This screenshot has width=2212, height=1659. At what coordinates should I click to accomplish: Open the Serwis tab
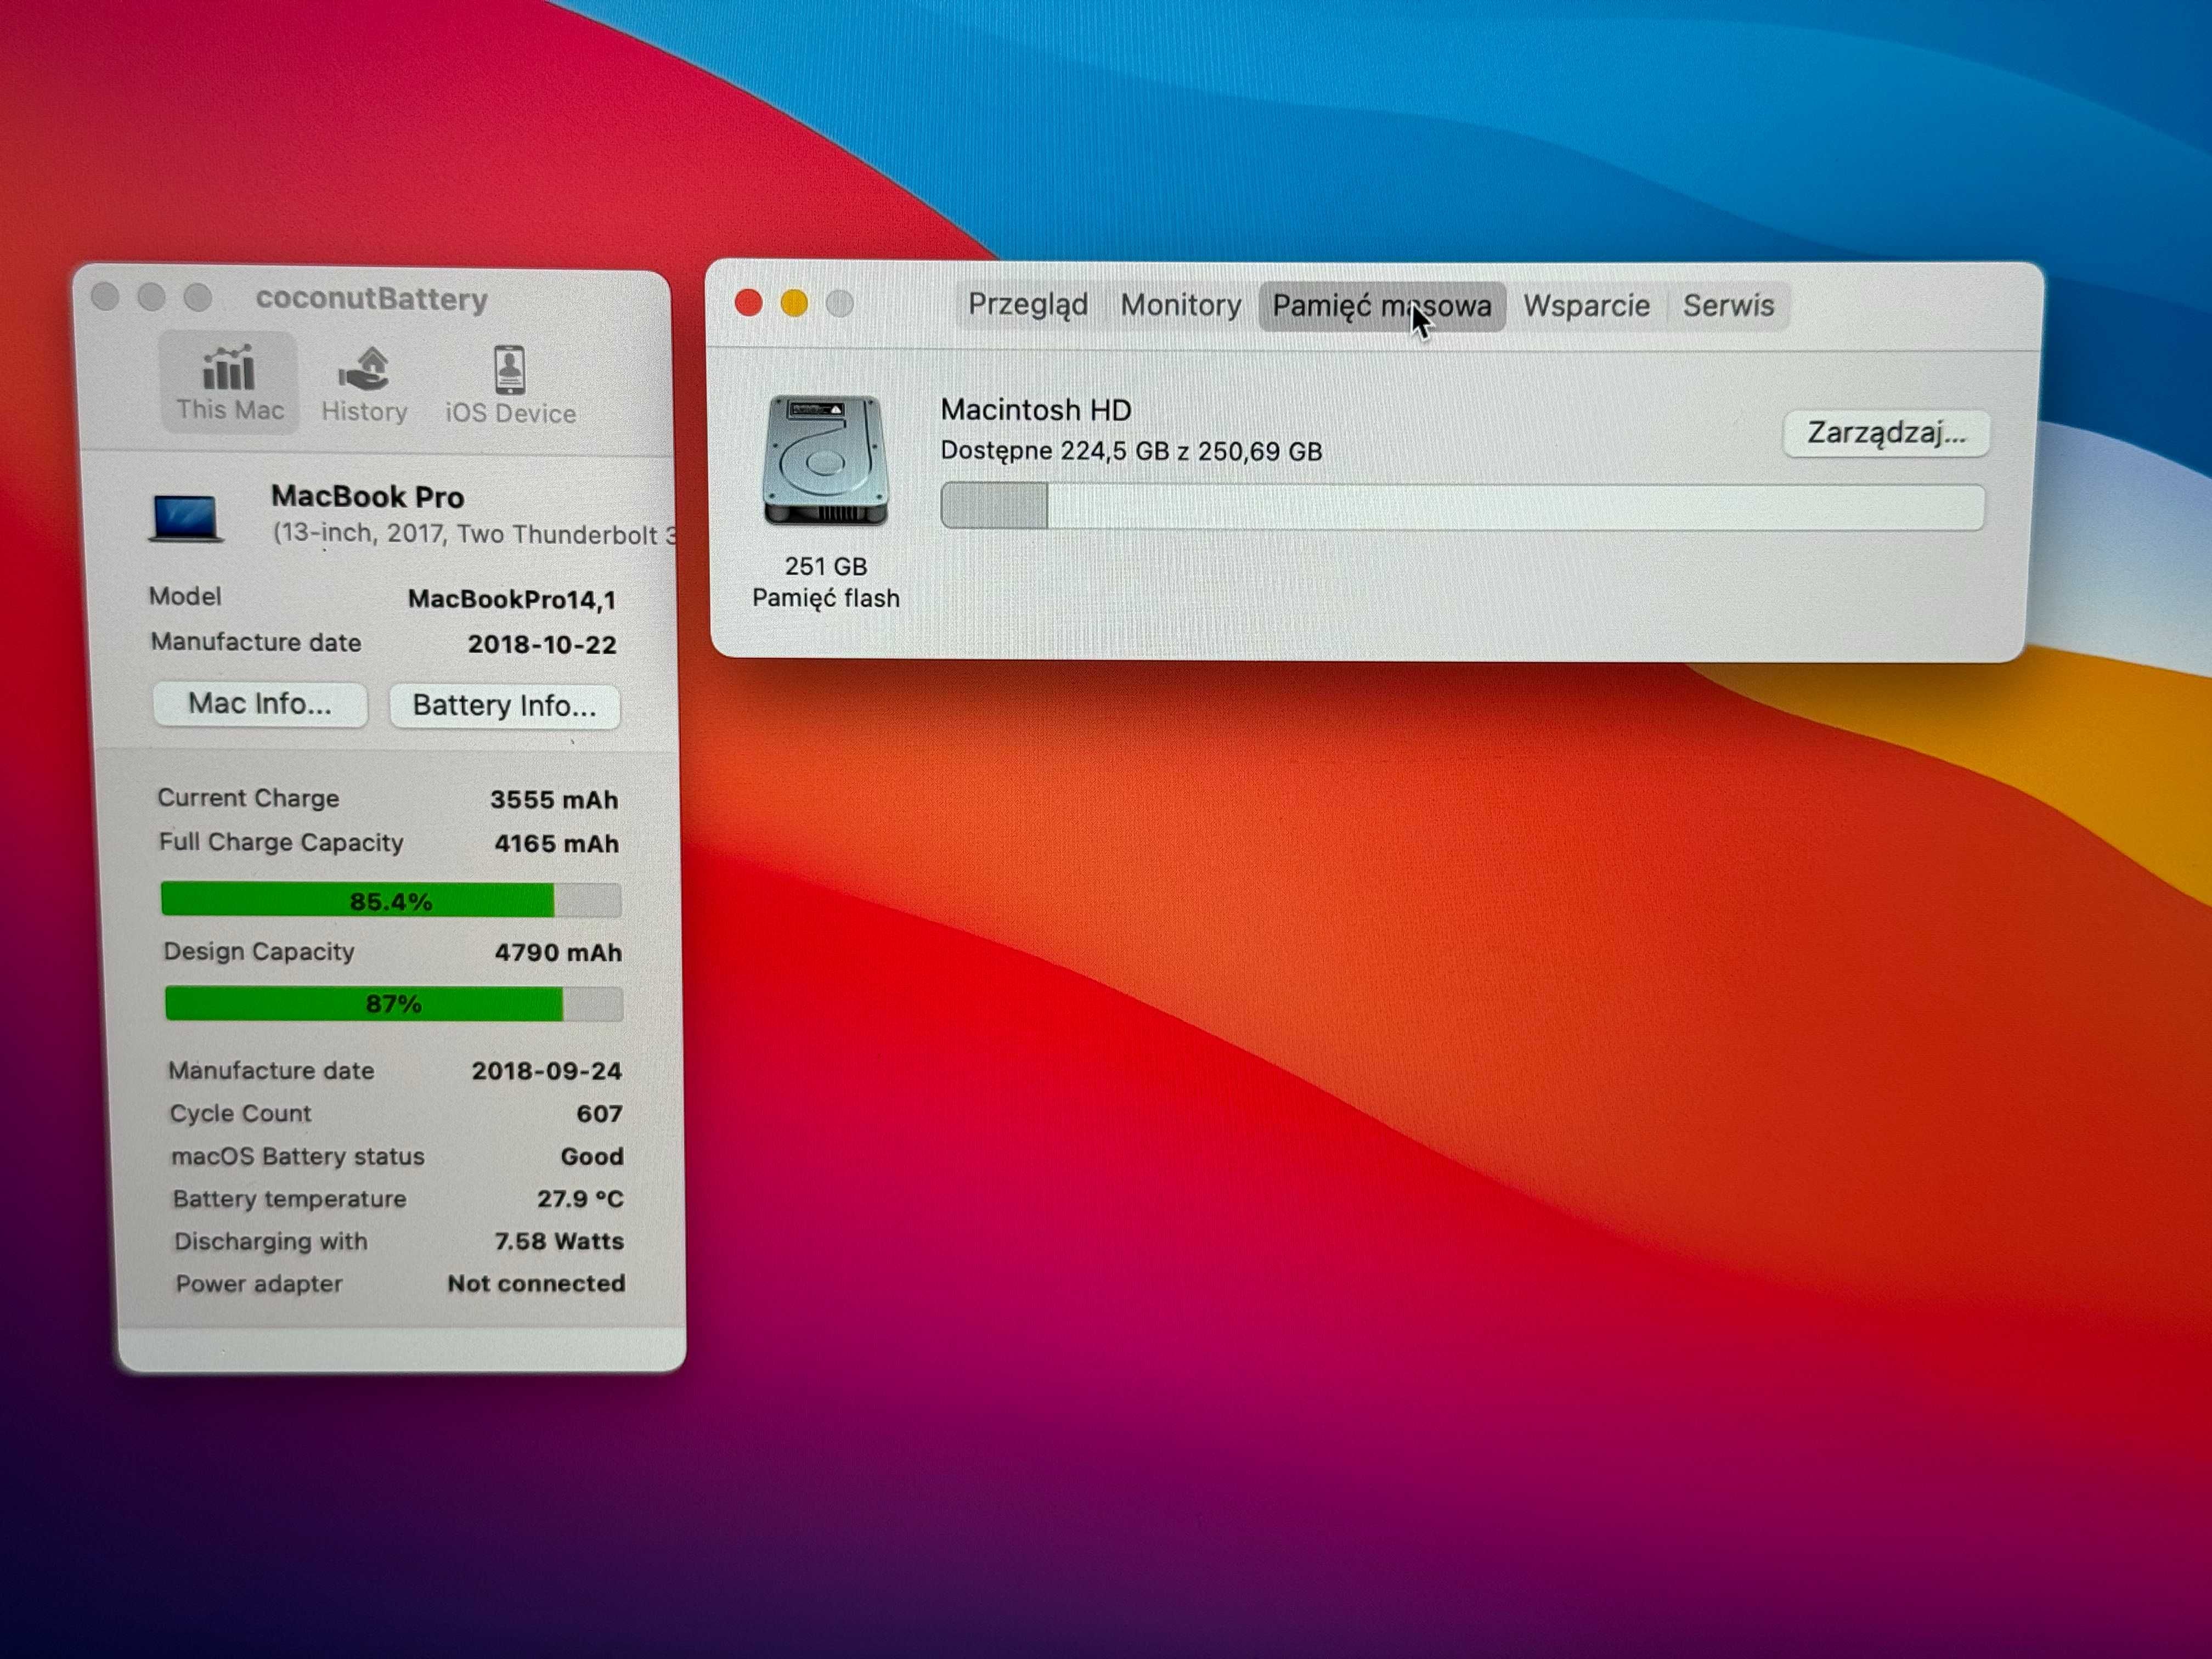[x=1728, y=306]
